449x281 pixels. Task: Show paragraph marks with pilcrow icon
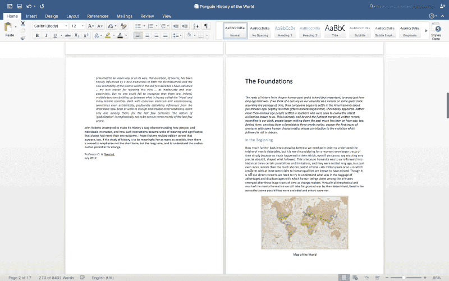(205, 26)
